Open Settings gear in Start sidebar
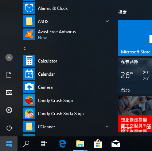Viewport: 152px width, 151px height. tap(9, 110)
